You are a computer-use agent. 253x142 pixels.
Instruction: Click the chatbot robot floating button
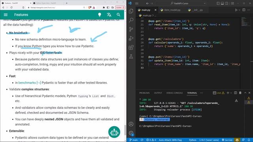[114, 132]
